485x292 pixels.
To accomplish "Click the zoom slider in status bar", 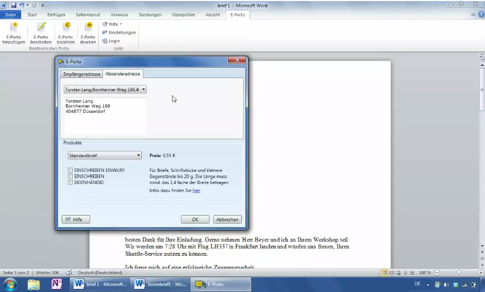I will (459, 272).
